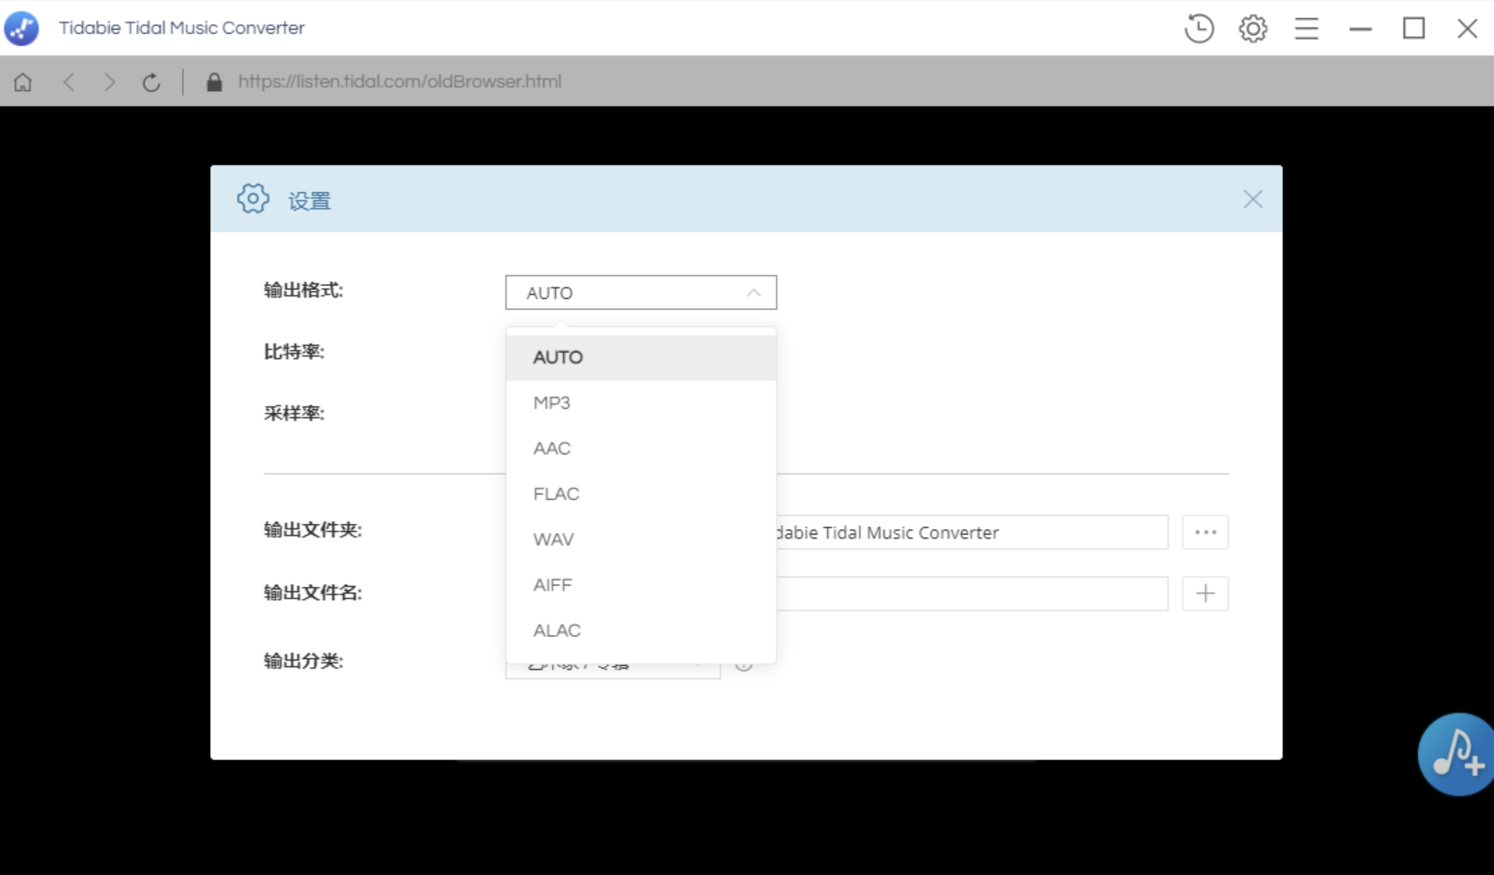Click the 输出格式 label
This screenshot has height=875, width=1494.
pos(303,290)
